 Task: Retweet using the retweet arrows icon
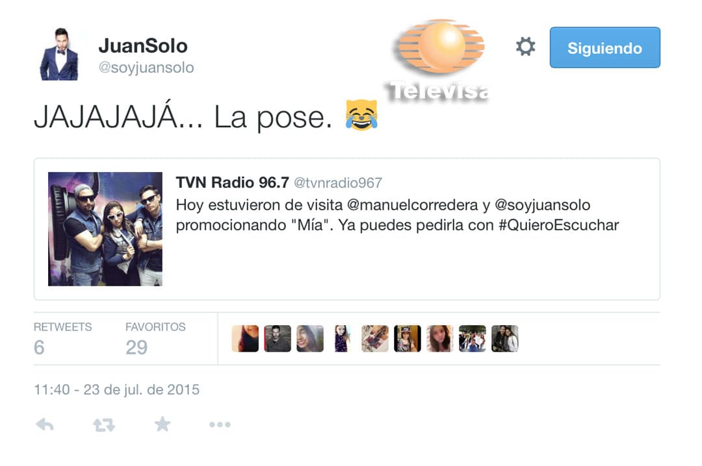pos(104,424)
